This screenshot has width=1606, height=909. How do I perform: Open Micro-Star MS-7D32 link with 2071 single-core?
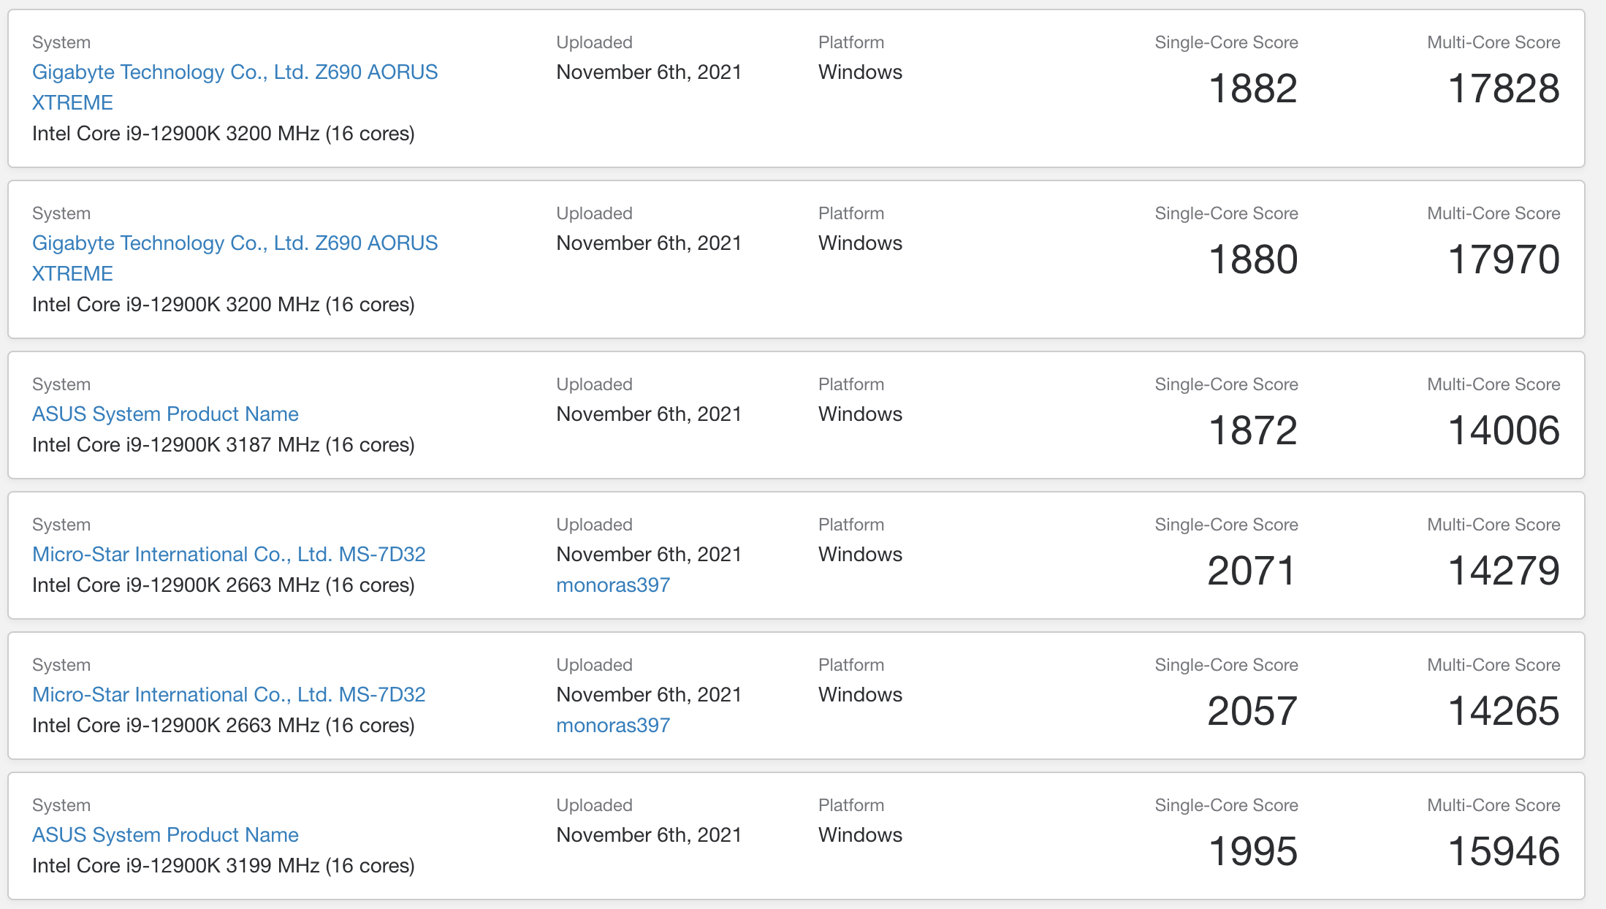pos(229,555)
